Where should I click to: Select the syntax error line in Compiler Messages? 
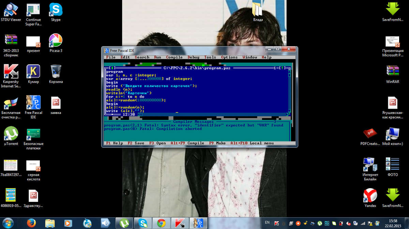point(194,125)
